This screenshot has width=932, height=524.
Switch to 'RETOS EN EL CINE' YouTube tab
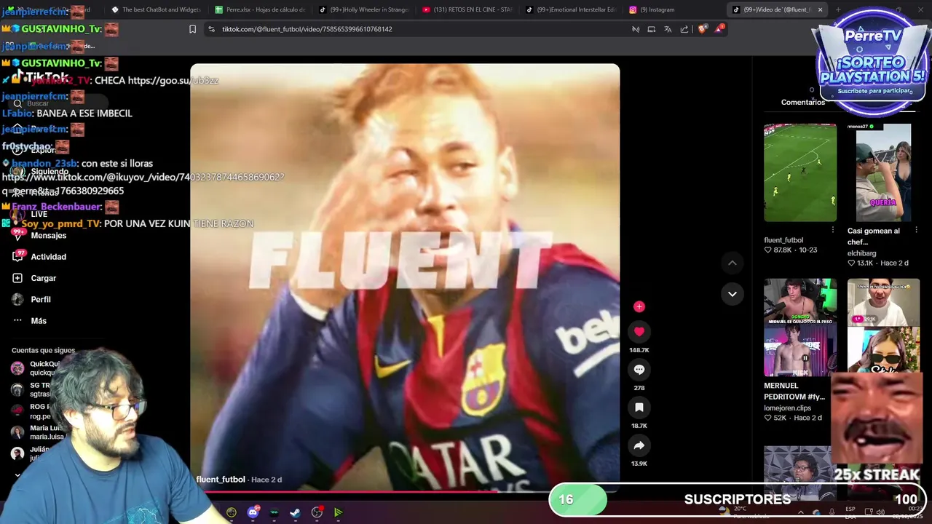tap(468, 9)
